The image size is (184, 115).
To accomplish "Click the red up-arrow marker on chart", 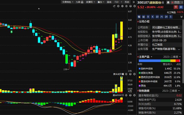I will click(x=116, y=41).
